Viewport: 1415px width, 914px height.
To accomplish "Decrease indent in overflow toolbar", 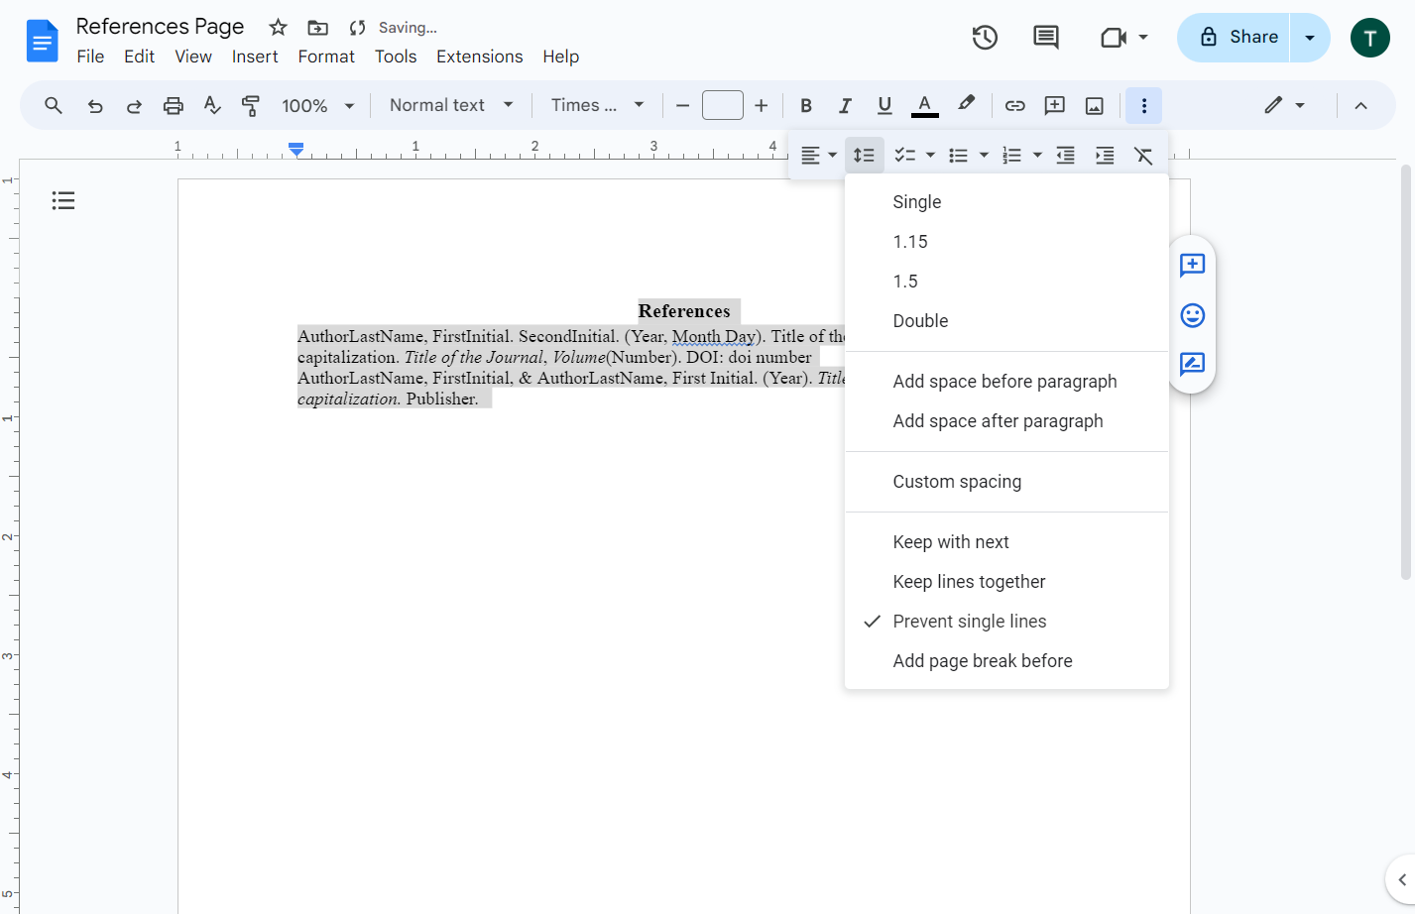I will pos(1065,156).
